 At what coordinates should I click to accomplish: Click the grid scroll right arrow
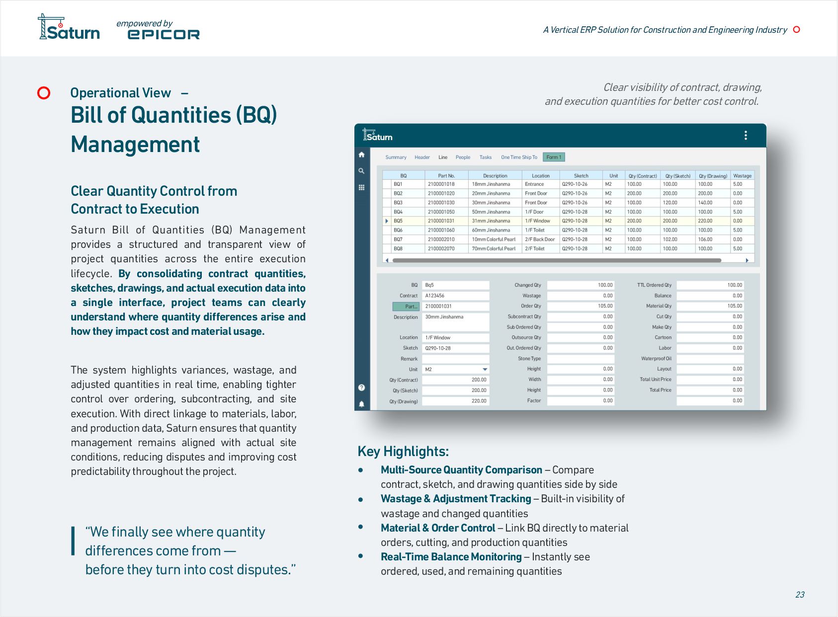747,260
